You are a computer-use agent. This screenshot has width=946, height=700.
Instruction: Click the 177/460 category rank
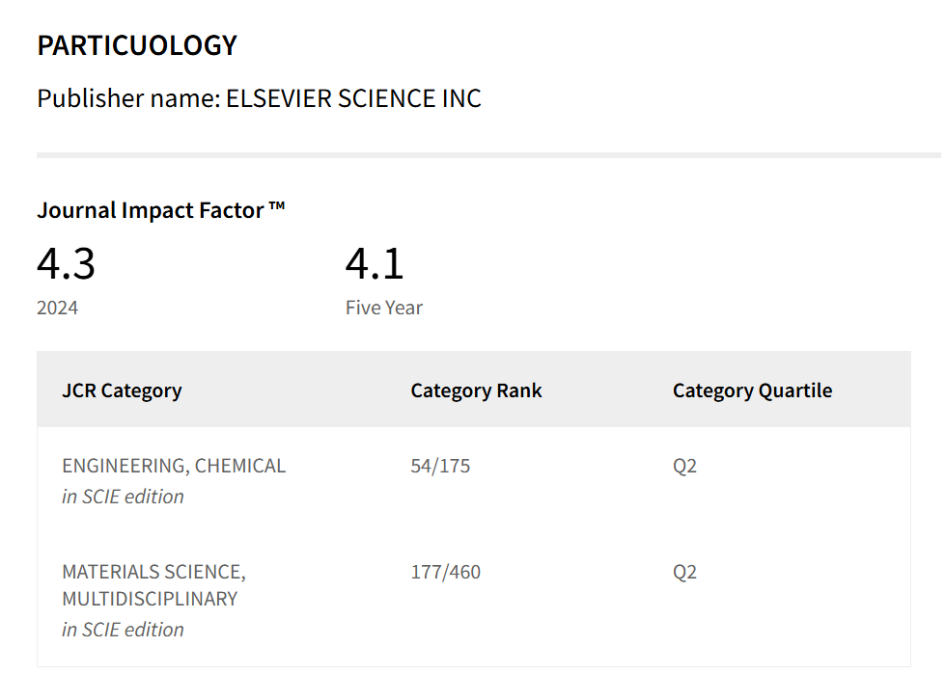[x=445, y=572]
